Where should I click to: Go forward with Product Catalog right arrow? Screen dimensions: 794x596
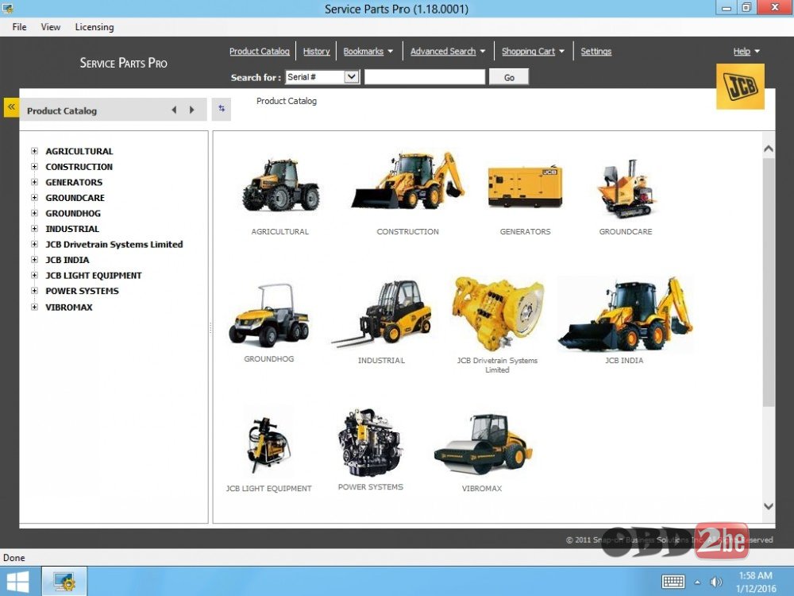point(192,110)
